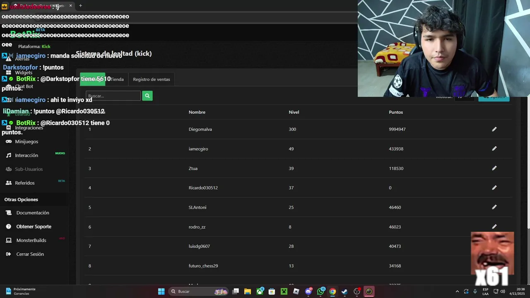Open Discord from the taskbar
Screen dimensions: 530x298
[x=308, y=291]
